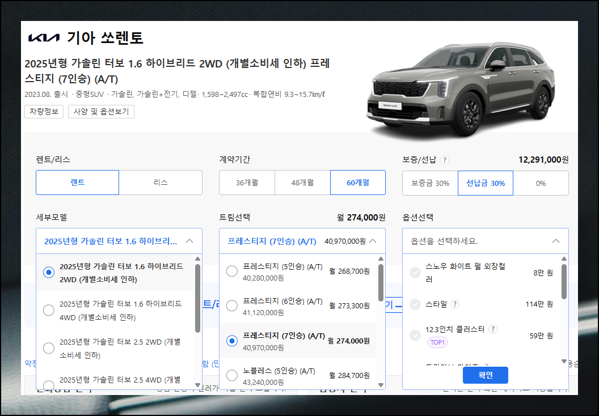Click the 114만 원 style price
This screenshot has height=416, width=599.
539,304
